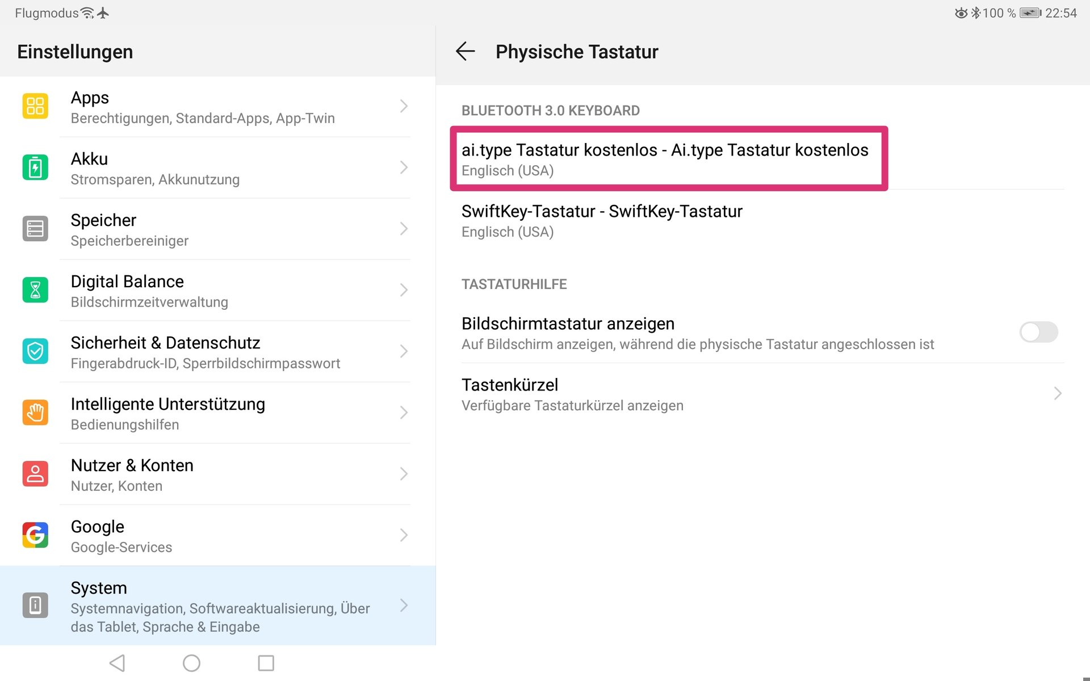Tap the Flugmodus status label
This screenshot has width=1090, height=681.
pos(47,13)
